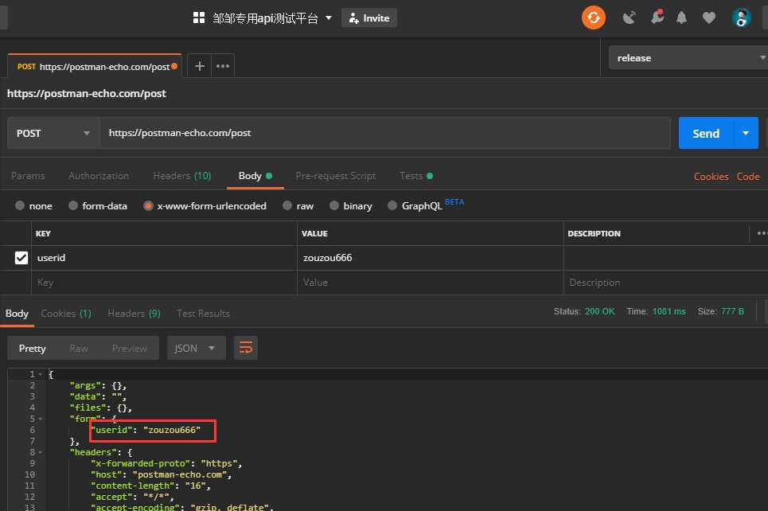Image resolution: width=768 pixels, height=511 pixels.
Task: Switch response view to Raw
Action: point(79,349)
